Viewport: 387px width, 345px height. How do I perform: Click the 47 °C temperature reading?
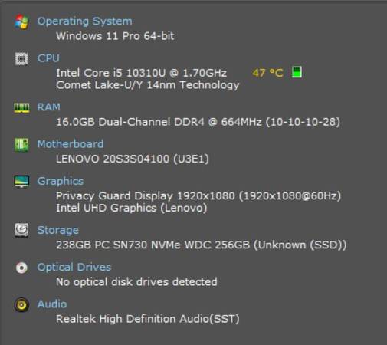tap(267, 73)
